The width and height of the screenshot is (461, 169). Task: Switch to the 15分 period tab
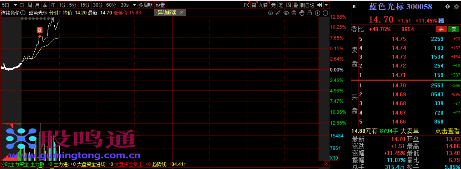pyautogui.click(x=84, y=5)
